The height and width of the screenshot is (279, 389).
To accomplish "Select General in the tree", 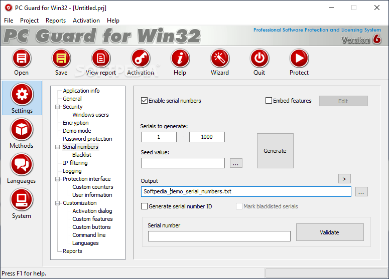I will 72,99.
